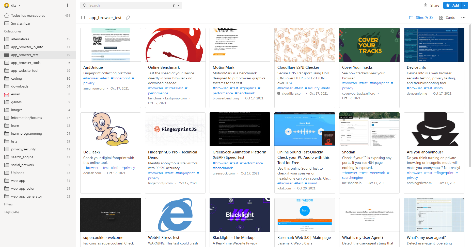Switch view using Cards button
472x247 pixels.
click(447, 17)
